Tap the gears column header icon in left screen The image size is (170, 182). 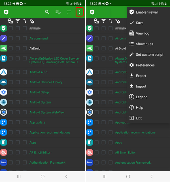click(x=32, y=21)
